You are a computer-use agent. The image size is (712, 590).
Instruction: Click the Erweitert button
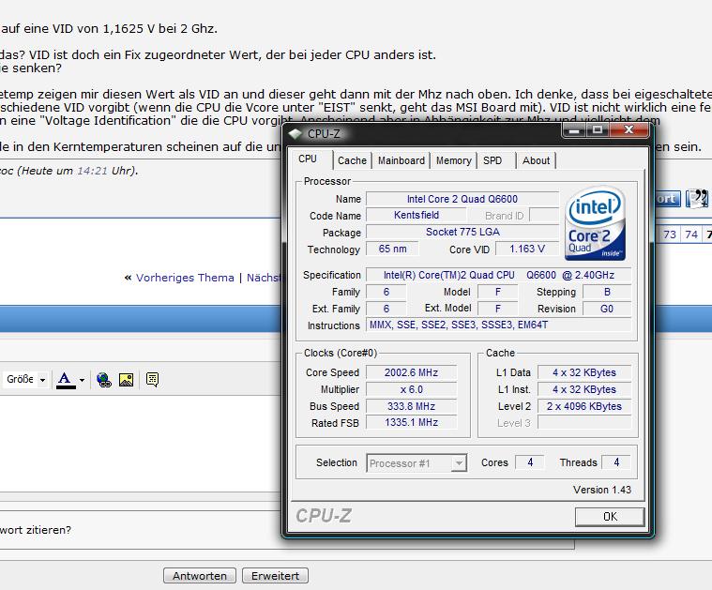tap(275, 576)
